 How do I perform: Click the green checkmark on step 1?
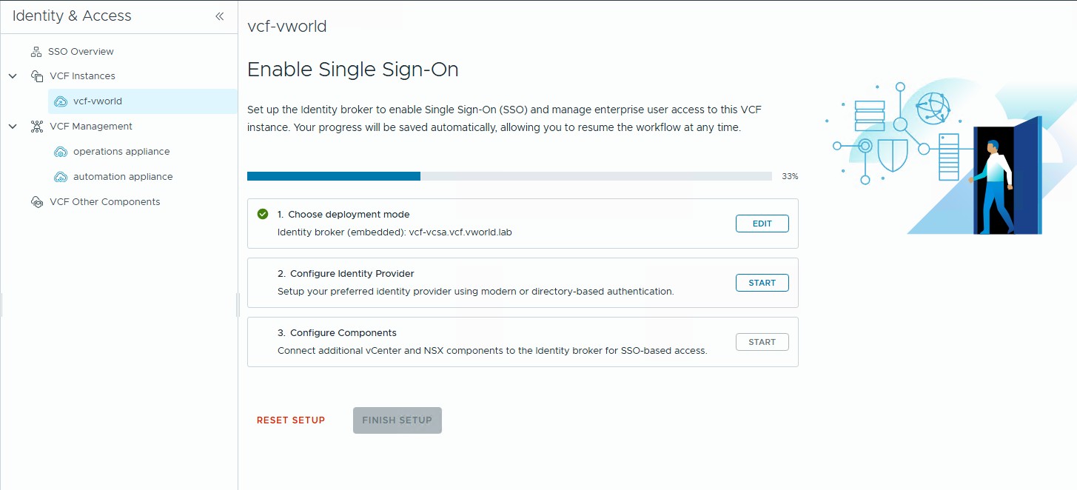(262, 214)
